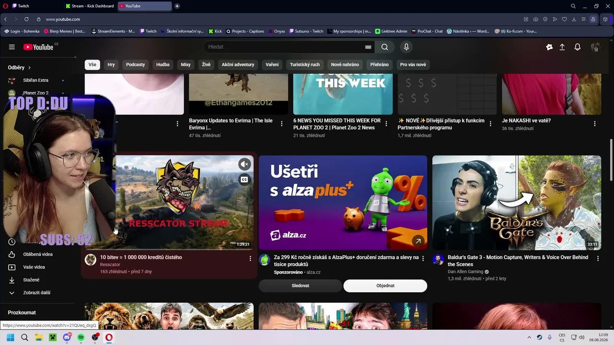Open options menu for 10 bitev video
614x345 pixels.
pos(250,259)
